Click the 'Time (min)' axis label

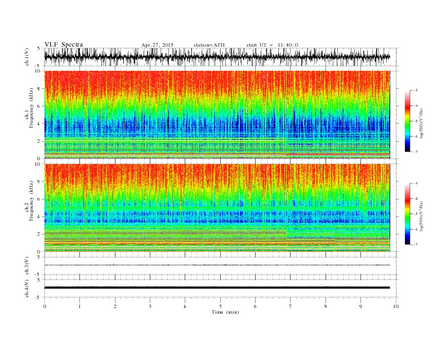click(225, 312)
